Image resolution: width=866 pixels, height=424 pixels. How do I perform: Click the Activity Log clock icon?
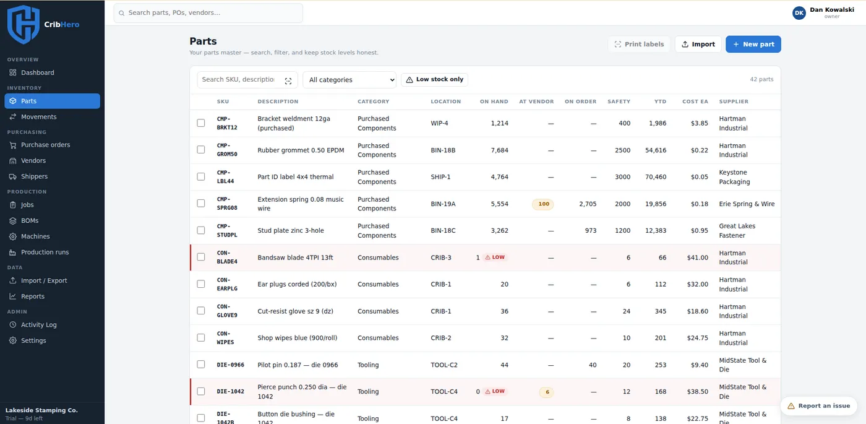[x=13, y=325]
